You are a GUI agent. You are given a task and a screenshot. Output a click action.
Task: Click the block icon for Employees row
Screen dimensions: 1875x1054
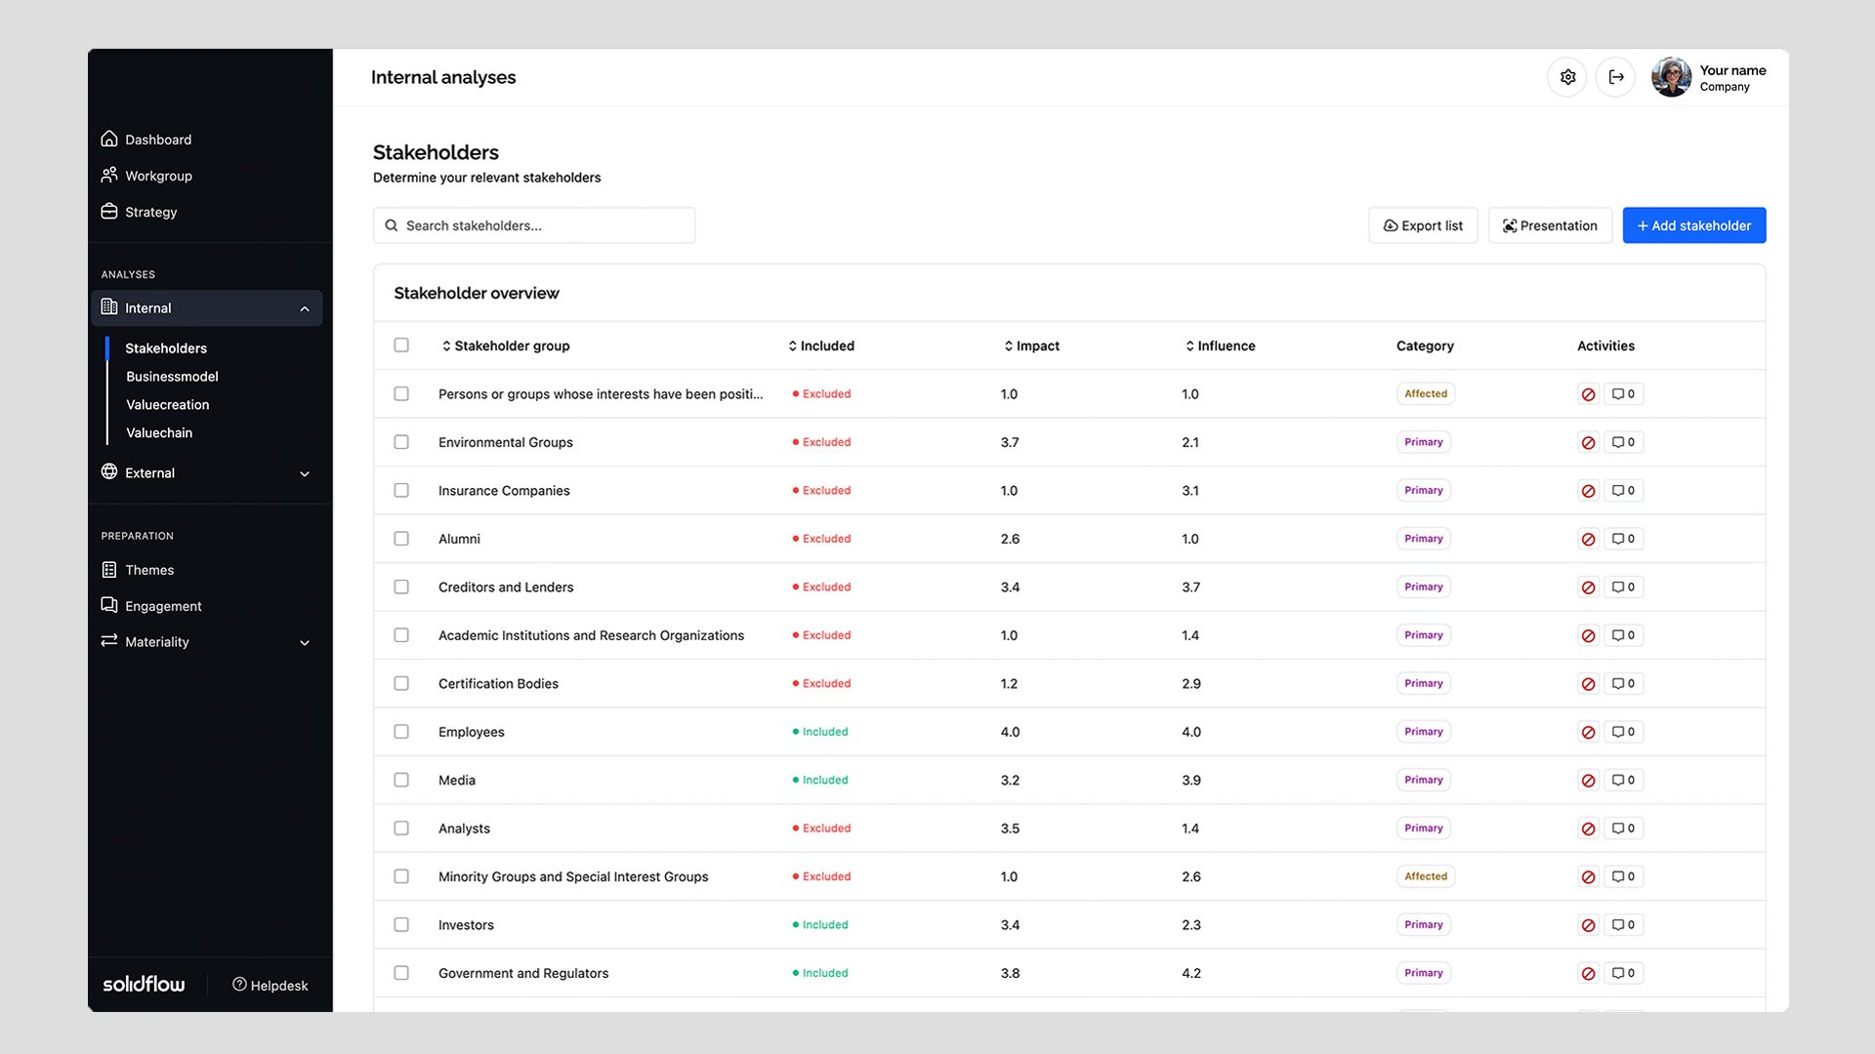(1588, 732)
